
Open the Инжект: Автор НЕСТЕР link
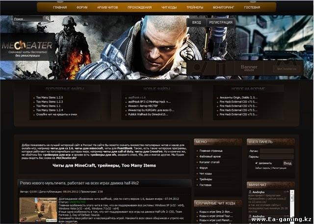[x=143, y=106]
